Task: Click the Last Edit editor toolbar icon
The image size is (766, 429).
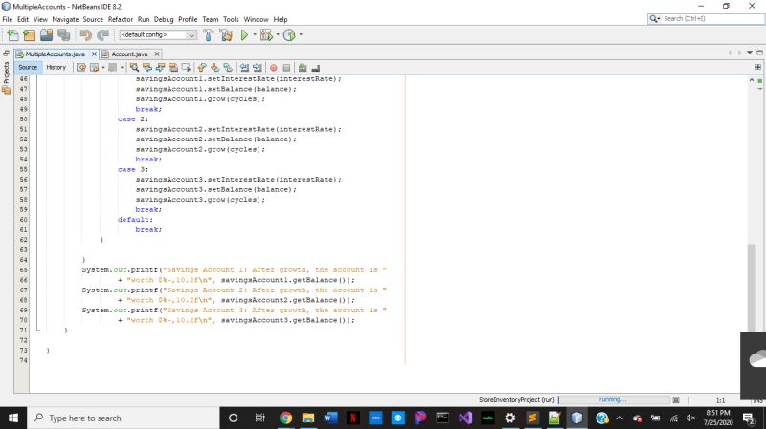Action: click(x=81, y=68)
